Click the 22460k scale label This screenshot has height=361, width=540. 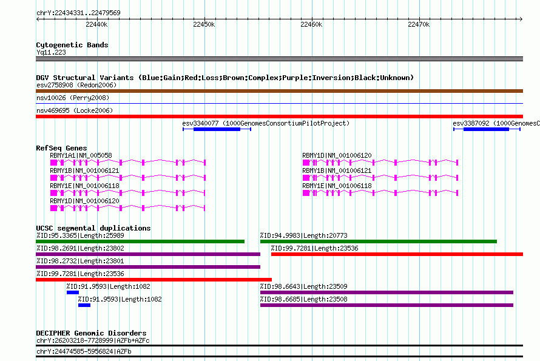point(311,24)
